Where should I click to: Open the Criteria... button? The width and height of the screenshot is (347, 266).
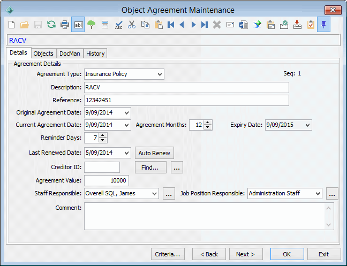click(168, 254)
